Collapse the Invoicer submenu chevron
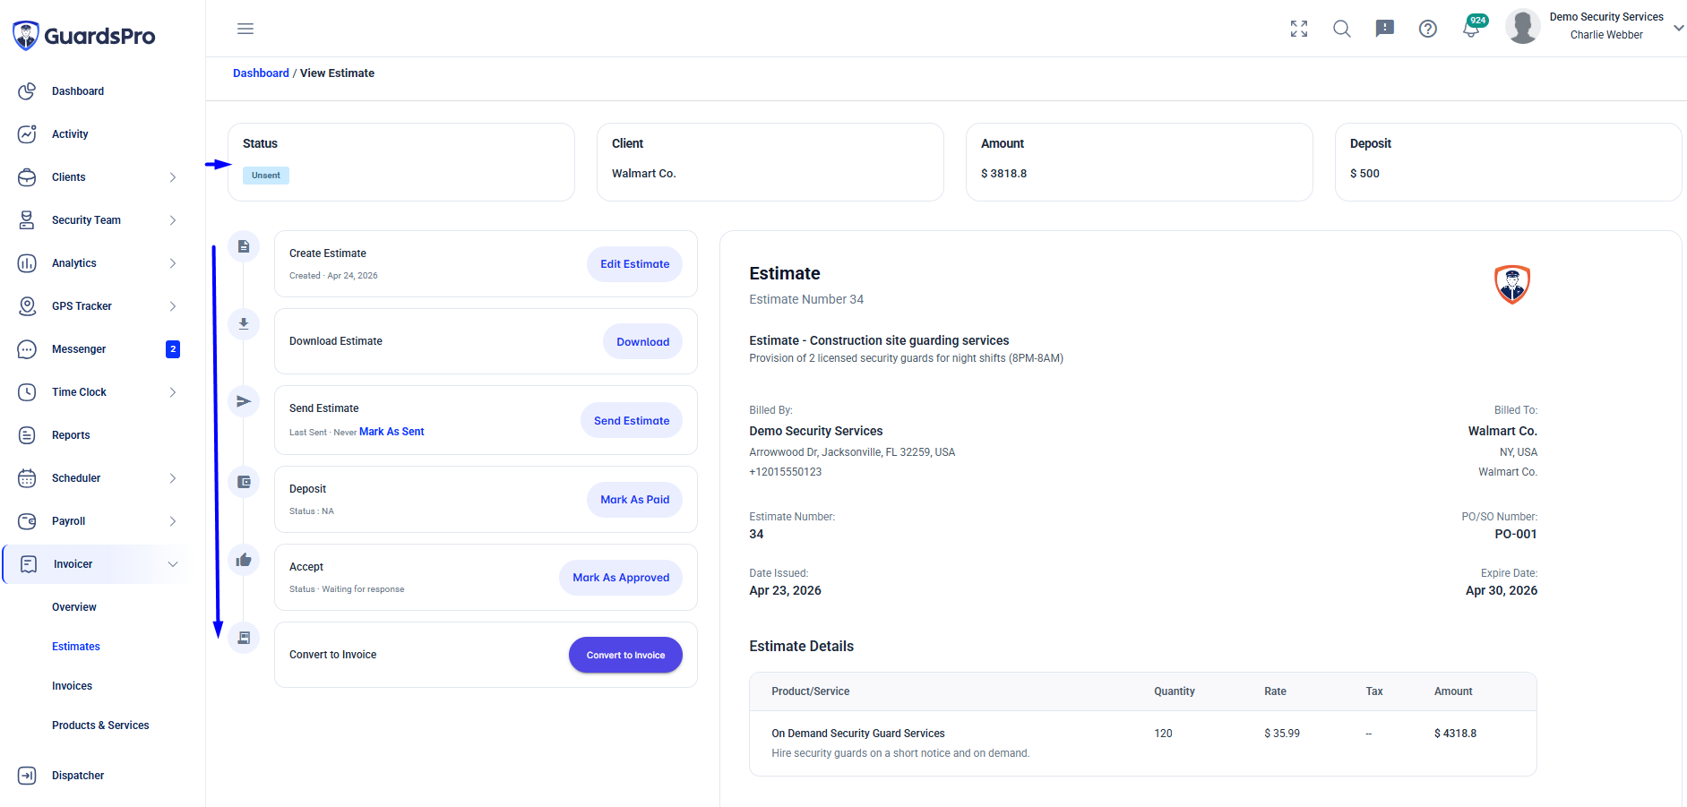Viewport: 1687px width, 807px height. (x=173, y=564)
